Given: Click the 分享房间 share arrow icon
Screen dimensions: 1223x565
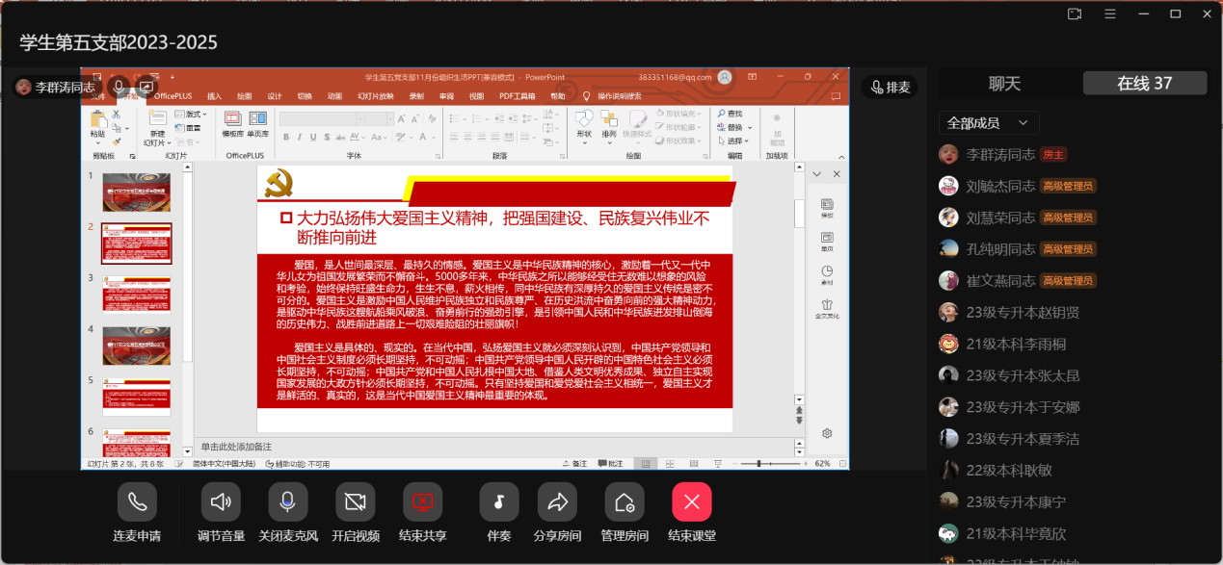Looking at the screenshot, I should click(x=557, y=501).
